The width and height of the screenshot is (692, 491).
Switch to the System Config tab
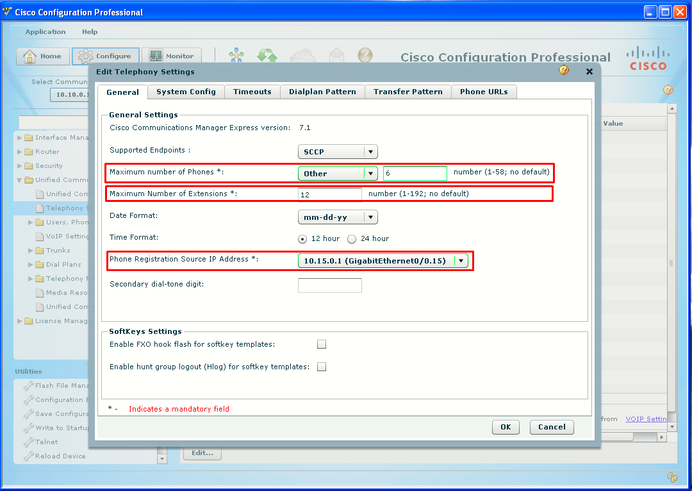tap(186, 92)
